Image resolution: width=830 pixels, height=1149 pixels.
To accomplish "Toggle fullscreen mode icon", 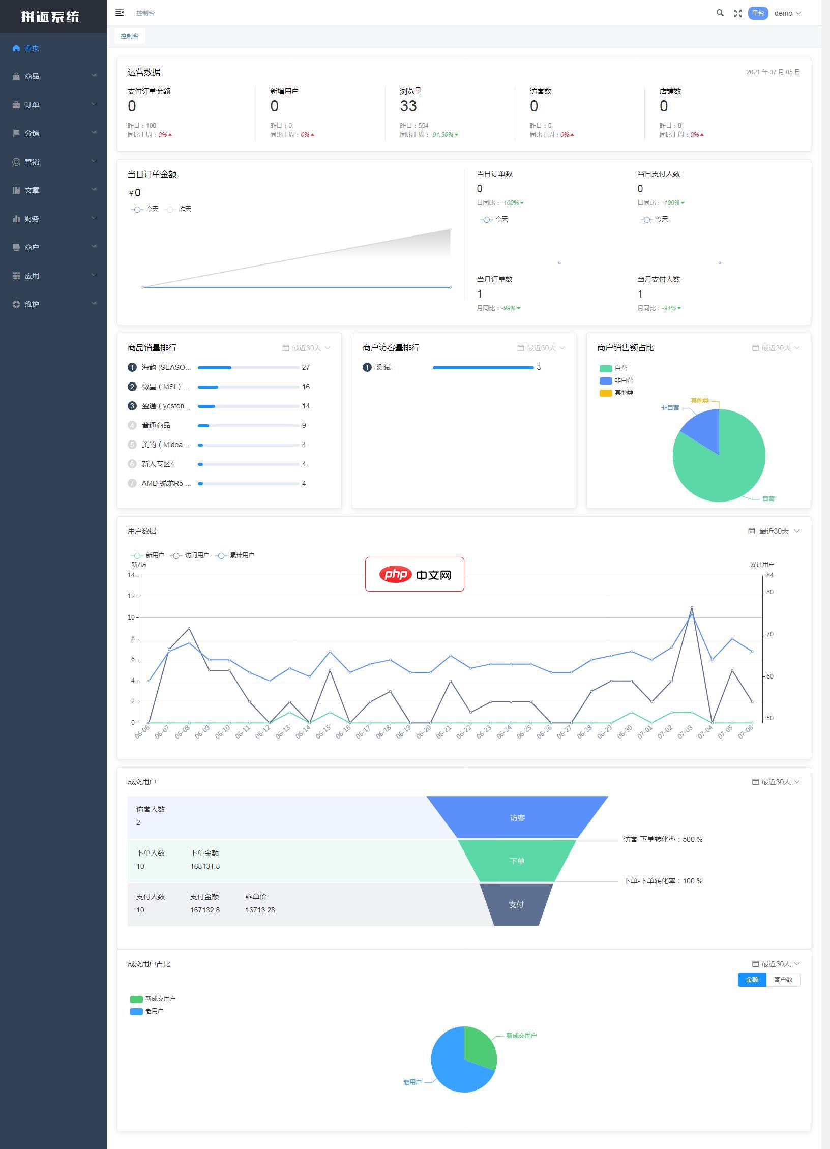I will click(737, 14).
